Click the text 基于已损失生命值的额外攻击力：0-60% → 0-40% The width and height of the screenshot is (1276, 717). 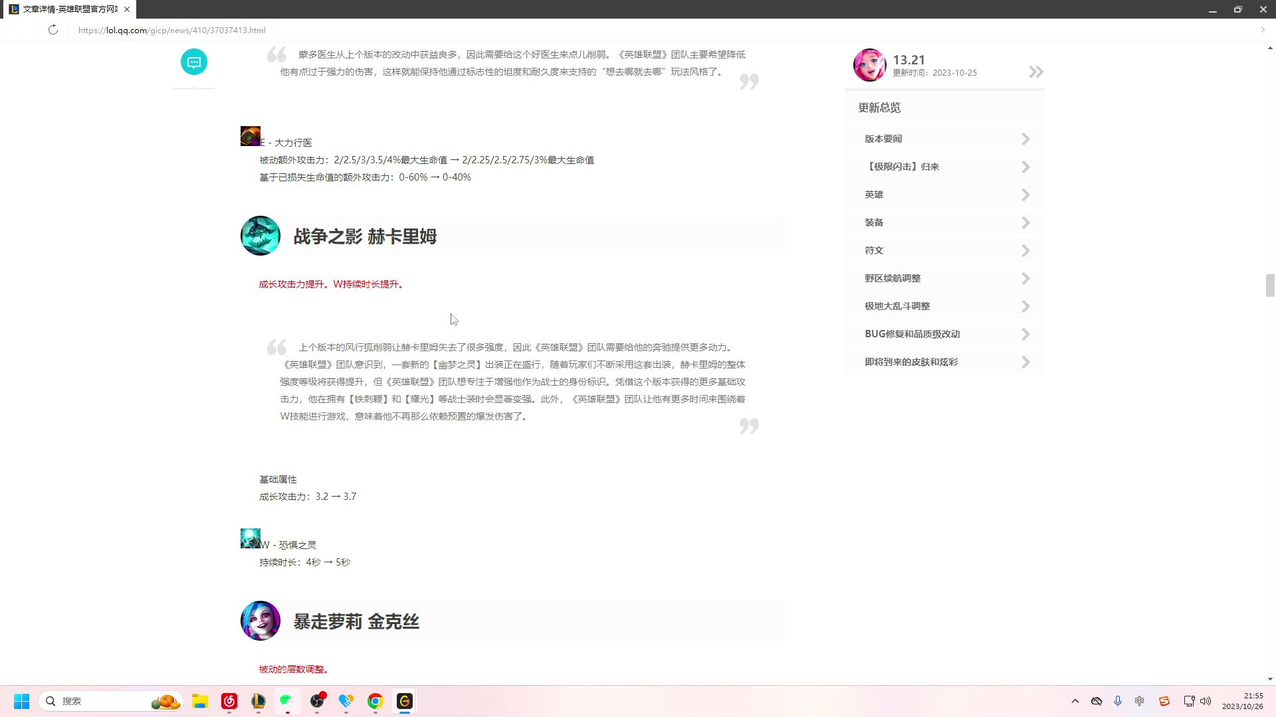click(x=365, y=177)
